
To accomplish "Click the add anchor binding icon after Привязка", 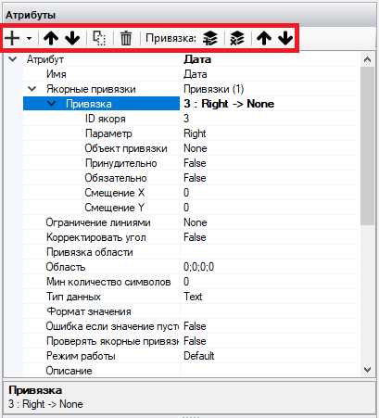I will pyautogui.click(x=210, y=38).
